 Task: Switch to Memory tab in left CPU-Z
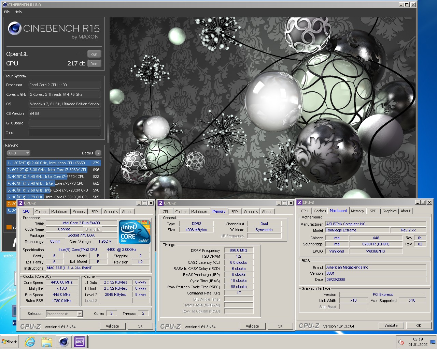point(79,212)
